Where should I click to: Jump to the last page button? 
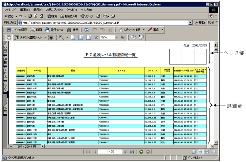[x=132, y=151]
